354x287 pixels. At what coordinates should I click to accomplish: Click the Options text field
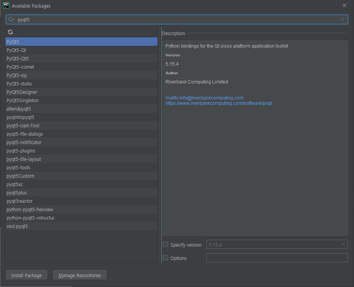click(277, 258)
